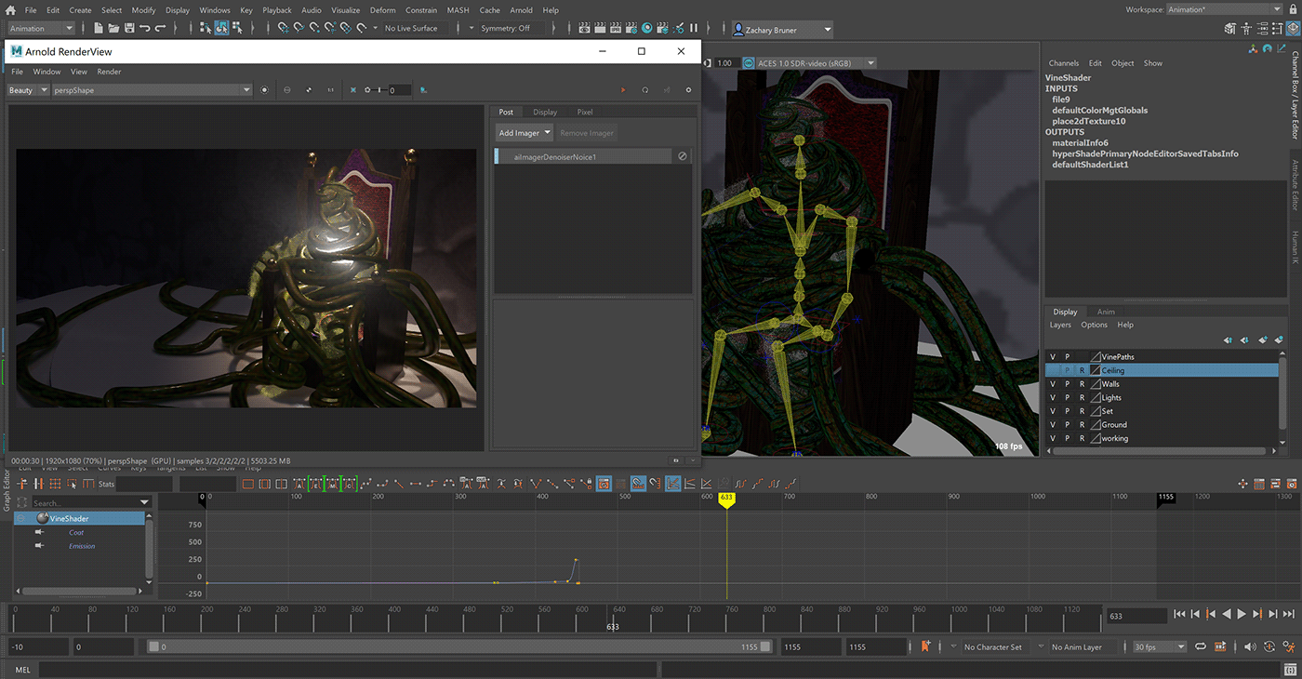
Task: Select by hierarchy mode icon
Action: pyautogui.click(x=206, y=28)
